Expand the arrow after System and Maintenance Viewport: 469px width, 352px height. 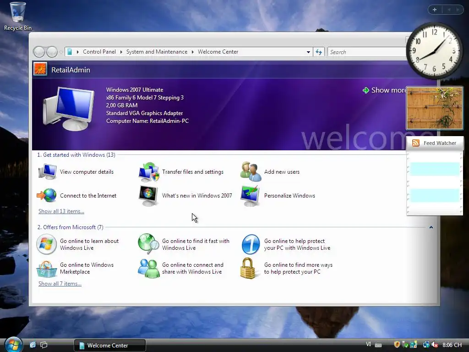coord(193,52)
